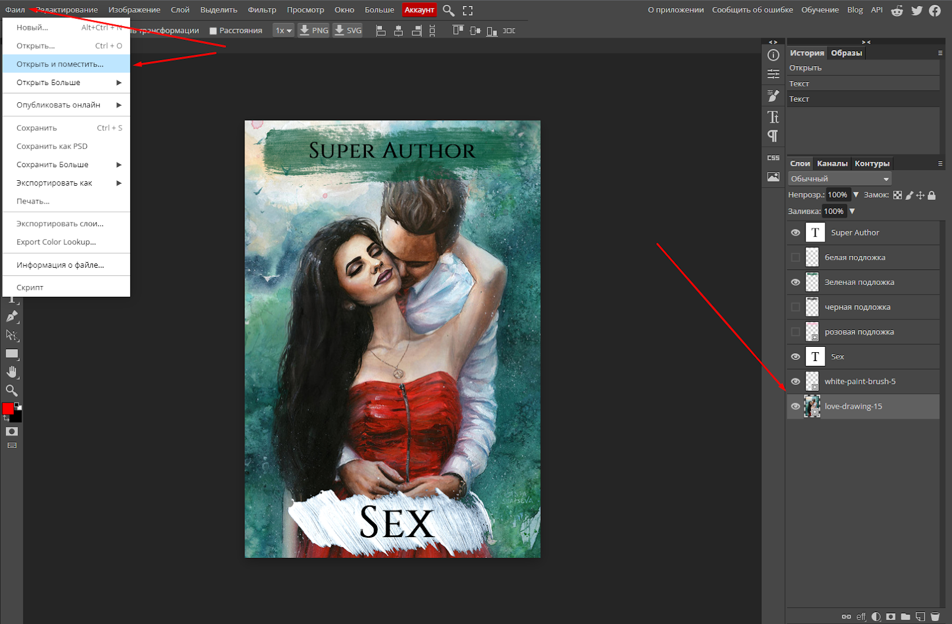Click red foreground color swatch

pyautogui.click(x=8, y=409)
